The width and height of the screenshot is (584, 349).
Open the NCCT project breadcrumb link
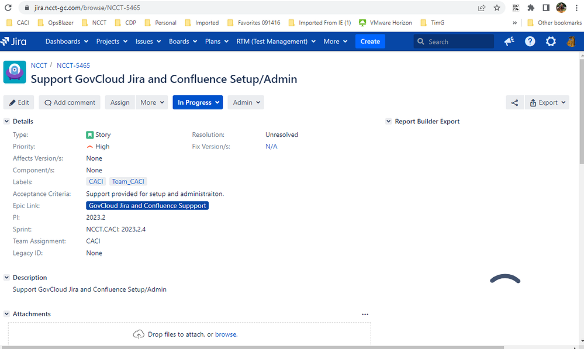[x=39, y=65]
